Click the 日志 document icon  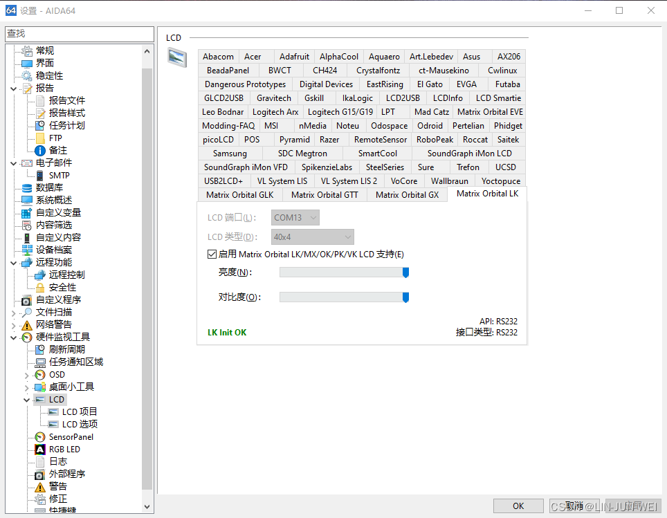pyautogui.click(x=40, y=462)
